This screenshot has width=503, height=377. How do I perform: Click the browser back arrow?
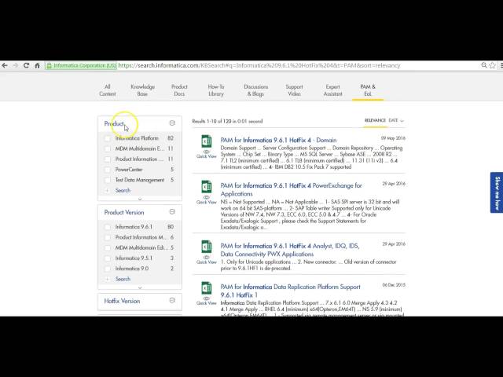click(x=5, y=65)
